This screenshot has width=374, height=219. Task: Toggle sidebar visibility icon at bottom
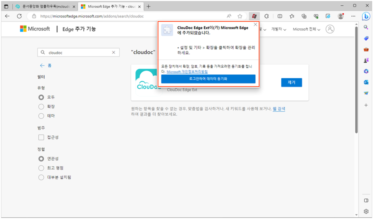tap(366, 200)
